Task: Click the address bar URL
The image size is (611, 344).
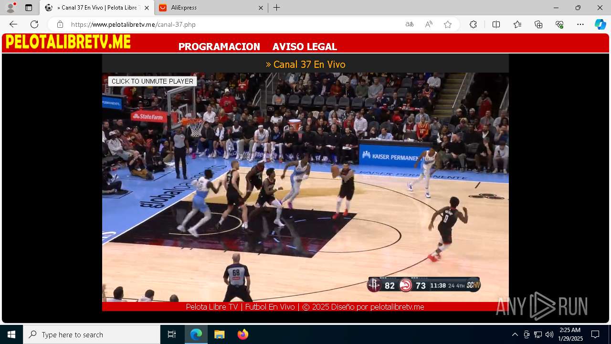Action: click(x=134, y=24)
